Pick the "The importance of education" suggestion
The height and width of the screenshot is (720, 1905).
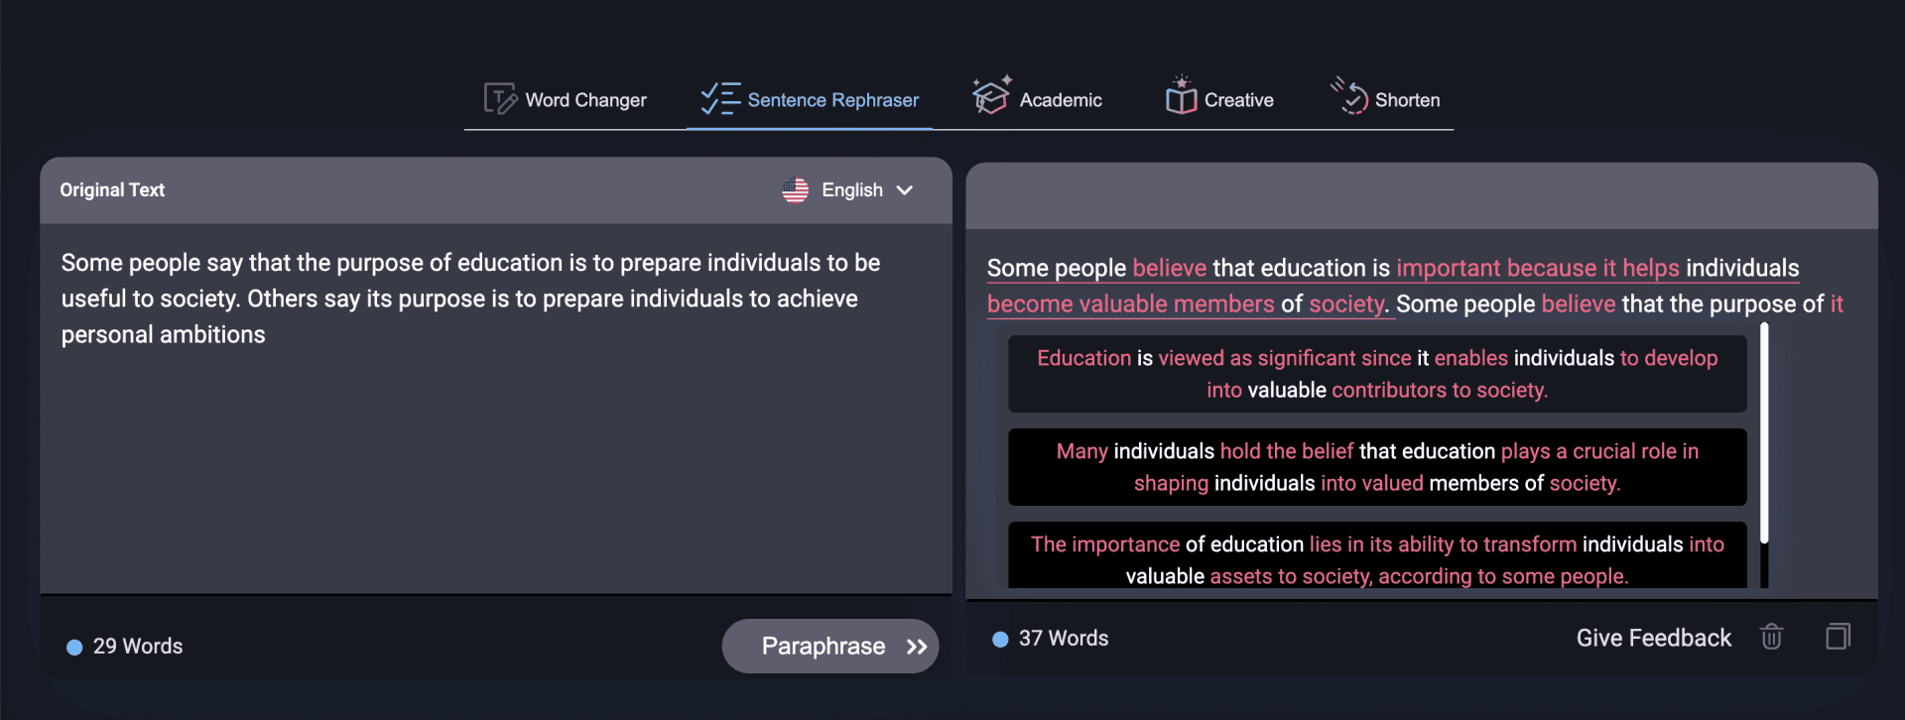(1377, 558)
